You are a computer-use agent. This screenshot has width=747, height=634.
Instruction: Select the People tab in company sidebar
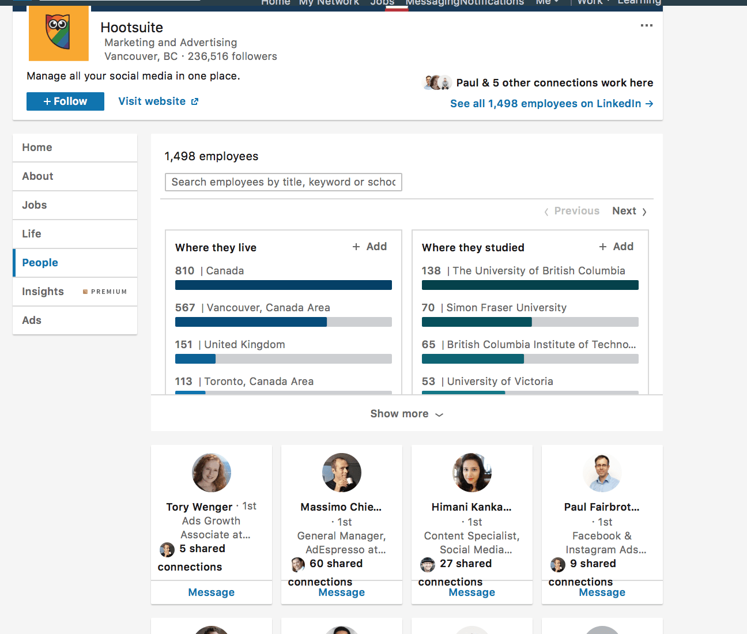tap(75, 263)
